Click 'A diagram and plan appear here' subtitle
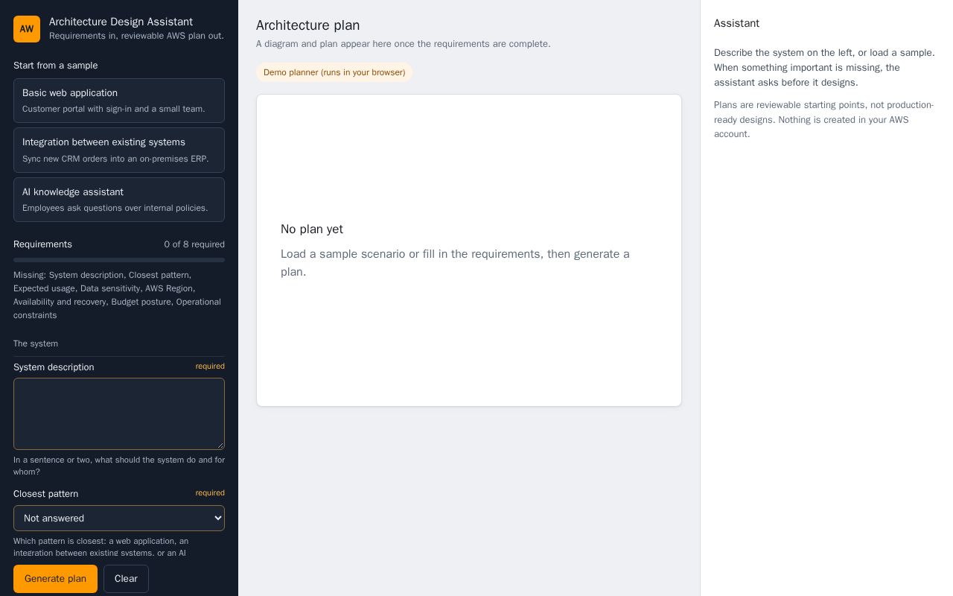Screen dimensions: 953x596 (x=404, y=44)
